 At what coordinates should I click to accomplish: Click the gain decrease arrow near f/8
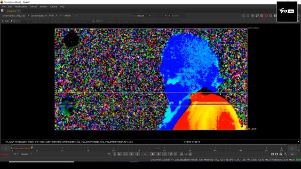pos(3,21)
